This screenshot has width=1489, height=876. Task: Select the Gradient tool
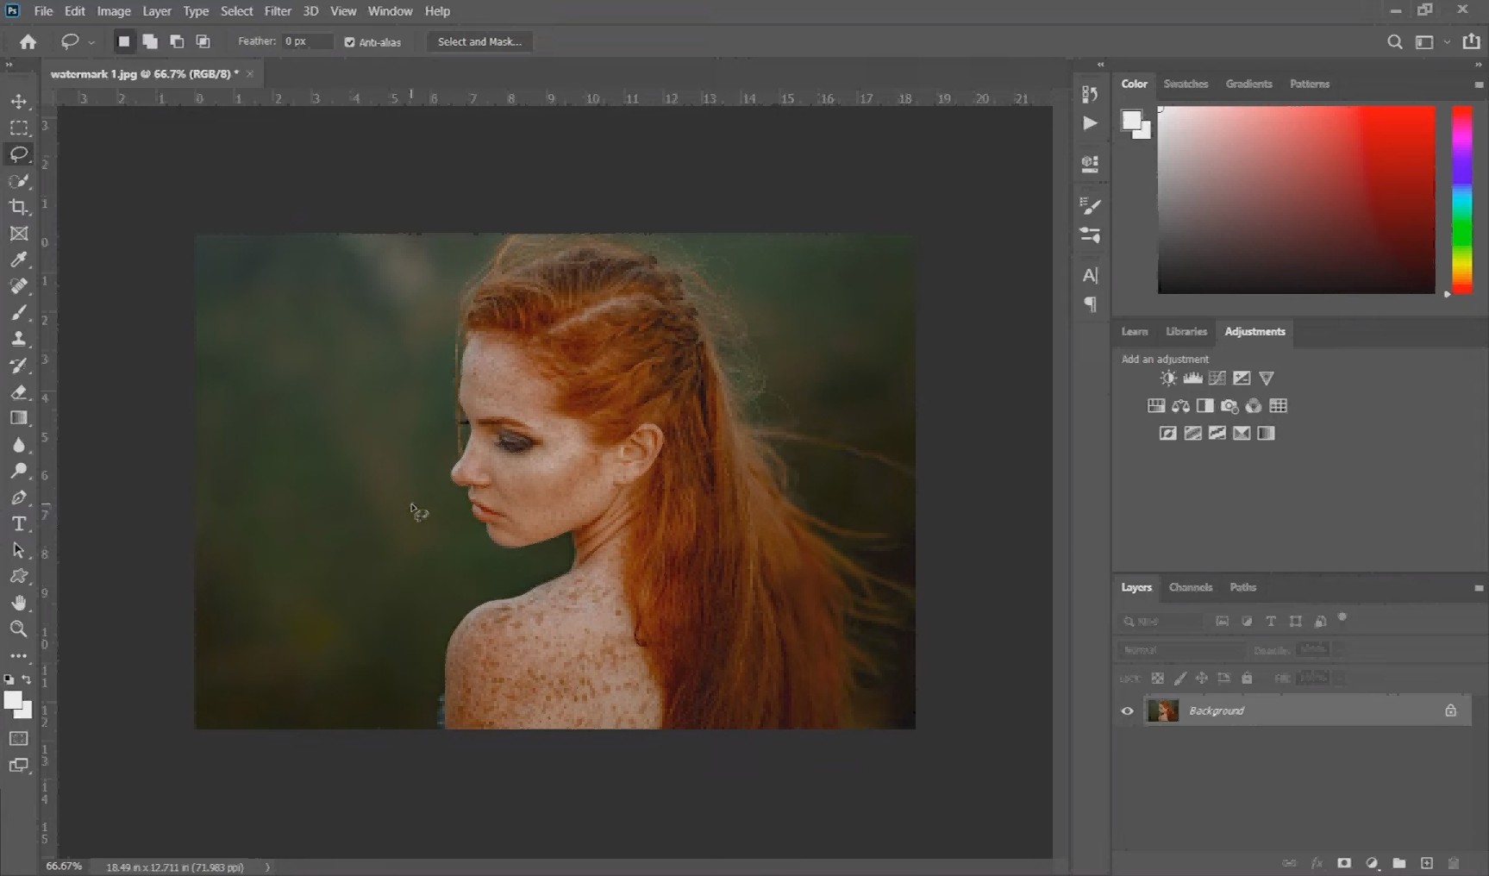(19, 418)
